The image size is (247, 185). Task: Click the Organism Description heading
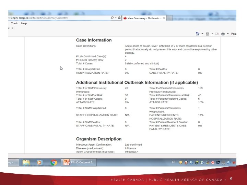point(99,139)
